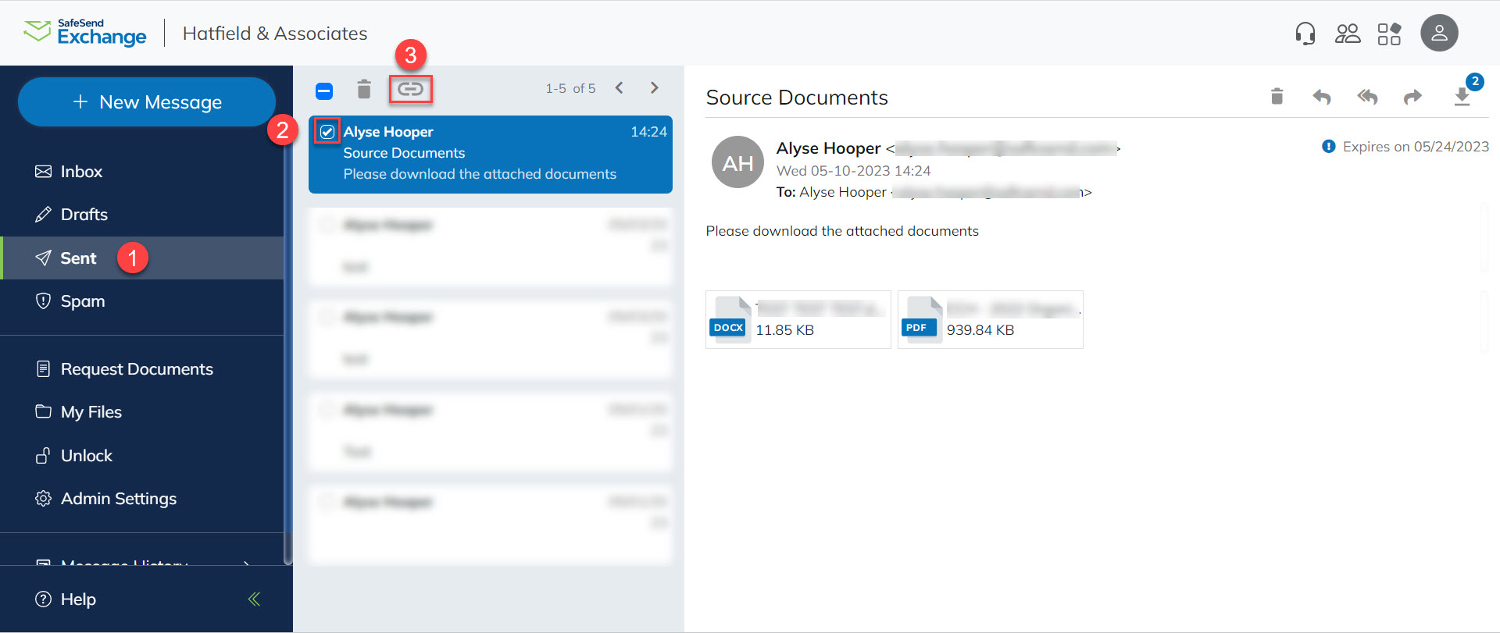The height and width of the screenshot is (633, 1500).
Task: Delete selected messages with list trash icon
Action: pos(364,90)
